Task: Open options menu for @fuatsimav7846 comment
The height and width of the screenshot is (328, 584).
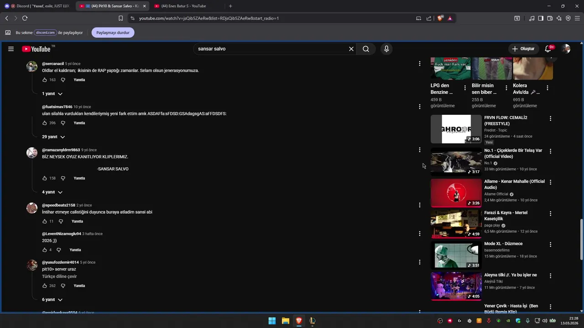Action: click(x=420, y=107)
